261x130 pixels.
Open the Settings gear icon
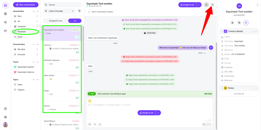coord(5,117)
